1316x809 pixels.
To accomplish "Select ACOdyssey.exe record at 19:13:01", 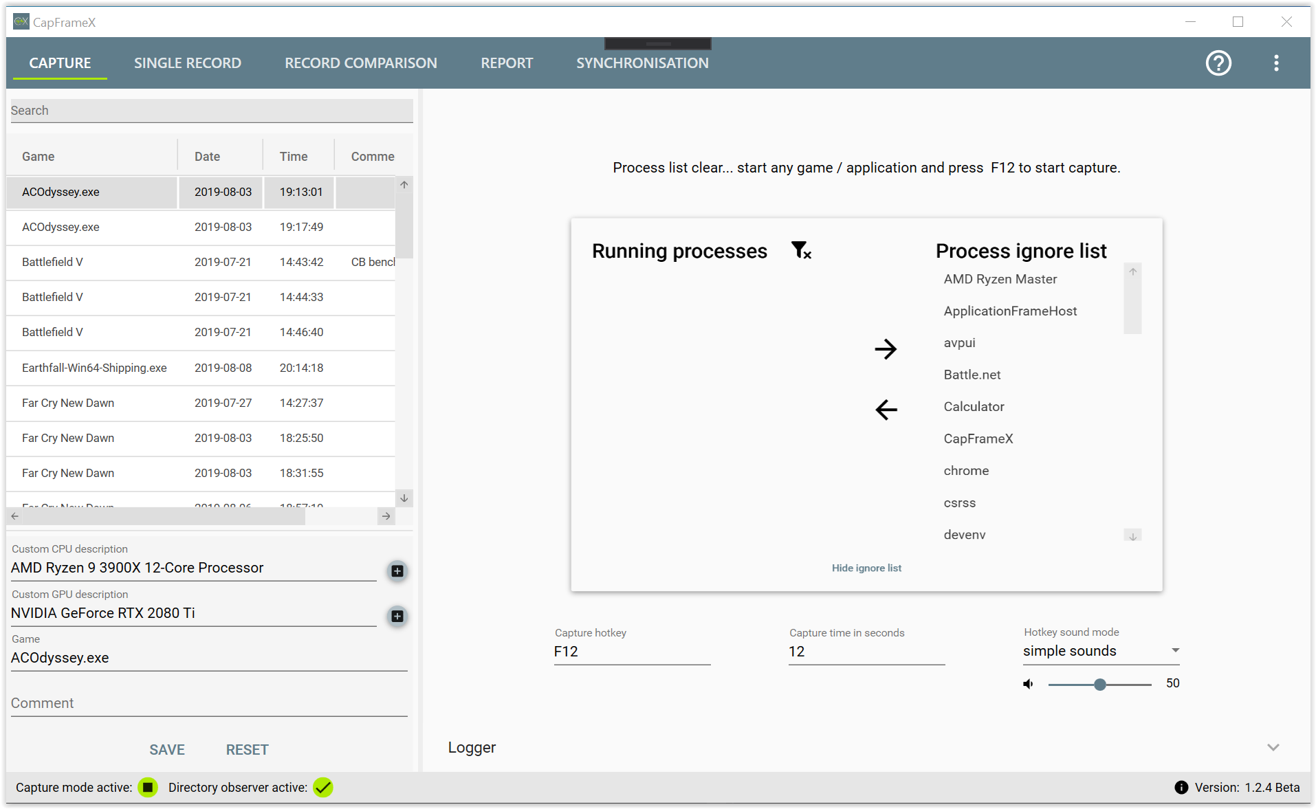I will [x=201, y=192].
